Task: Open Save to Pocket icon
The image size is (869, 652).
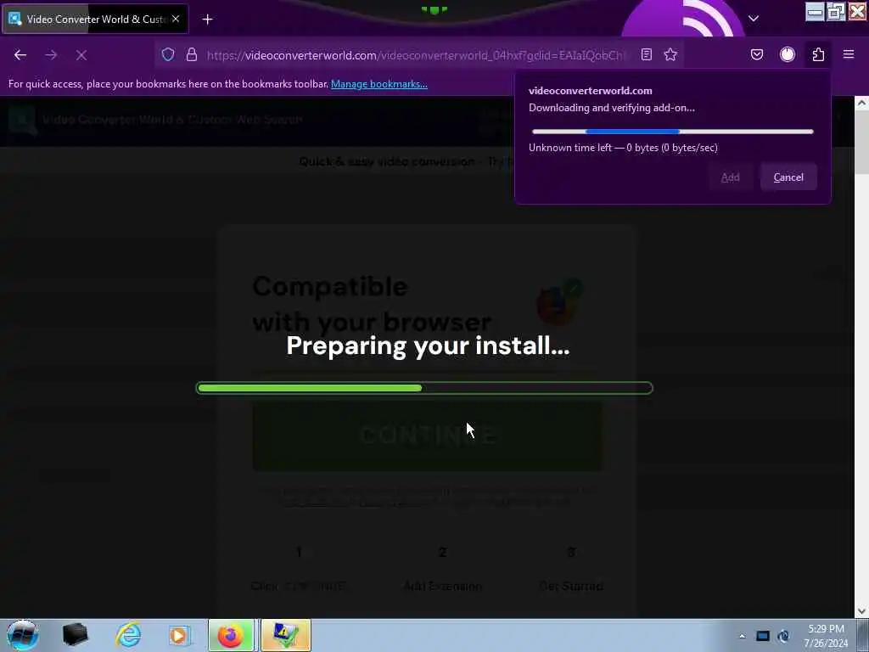Action: coord(757,54)
